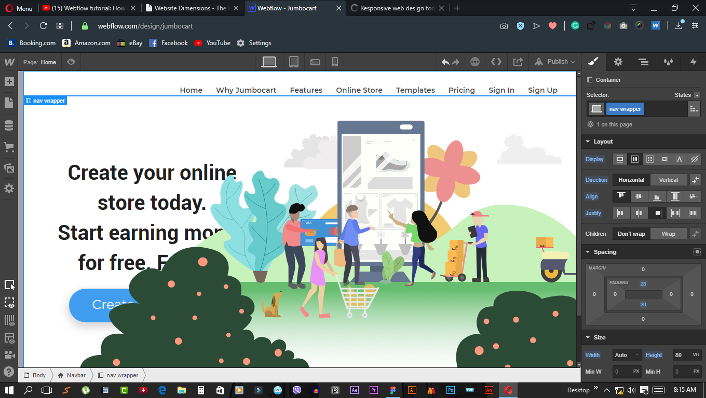Open the Export code icon
This screenshot has width=706, height=398.
point(496,62)
